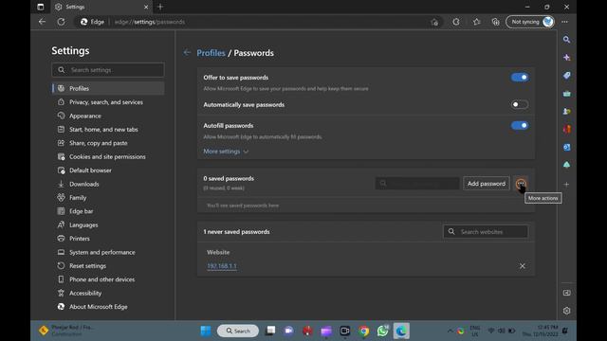The height and width of the screenshot is (341, 607).
Task: Open About Microsoft Edge
Action: tap(99, 307)
